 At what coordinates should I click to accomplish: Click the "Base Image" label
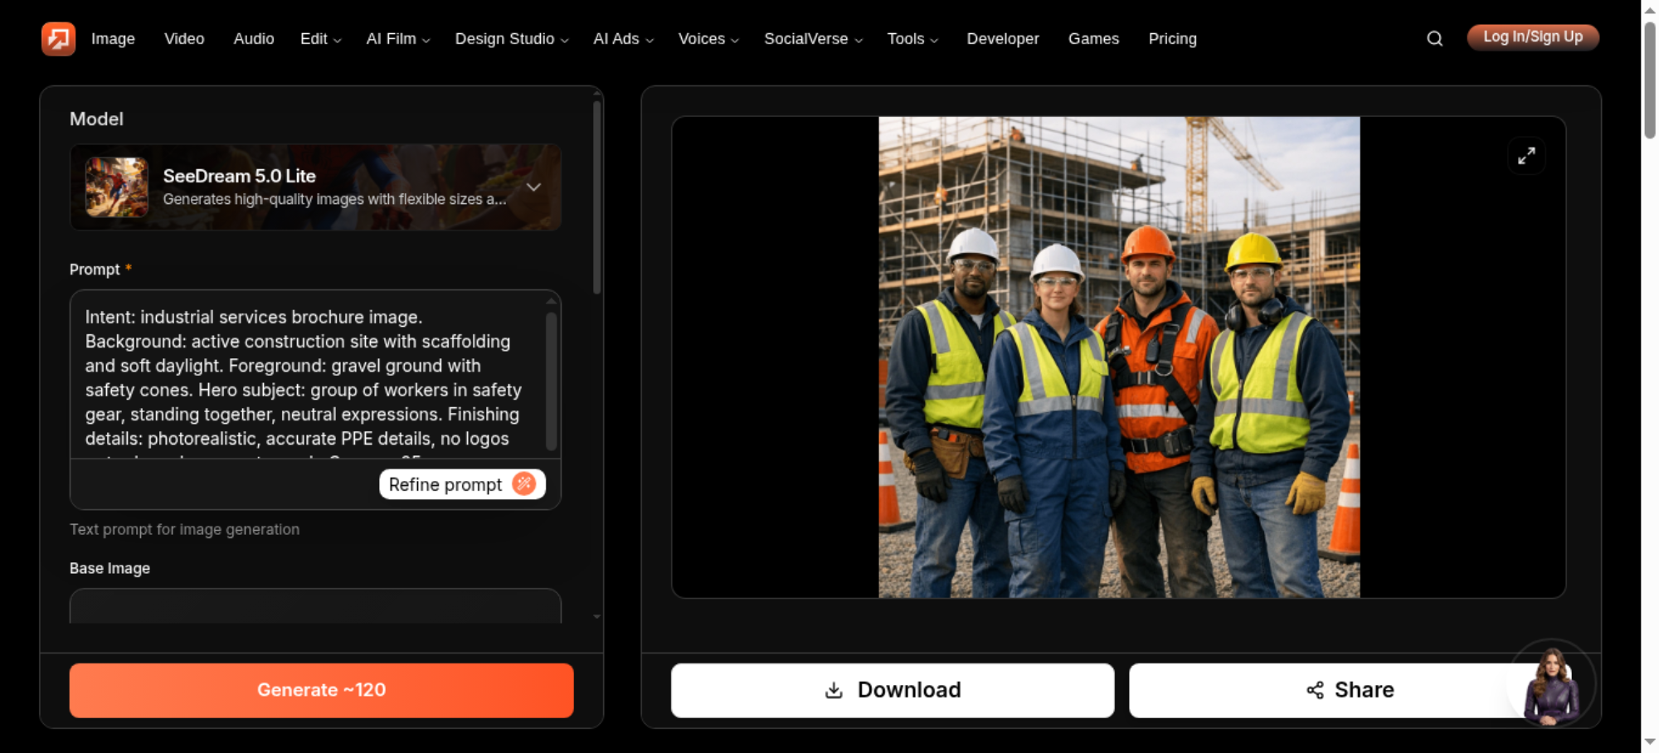(x=109, y=568)
